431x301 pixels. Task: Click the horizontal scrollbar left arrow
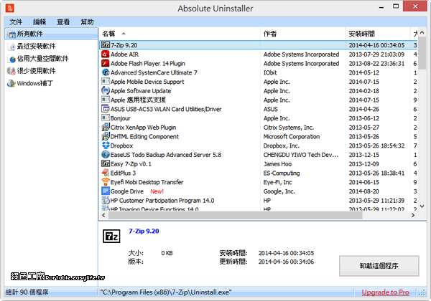point(103,216)
